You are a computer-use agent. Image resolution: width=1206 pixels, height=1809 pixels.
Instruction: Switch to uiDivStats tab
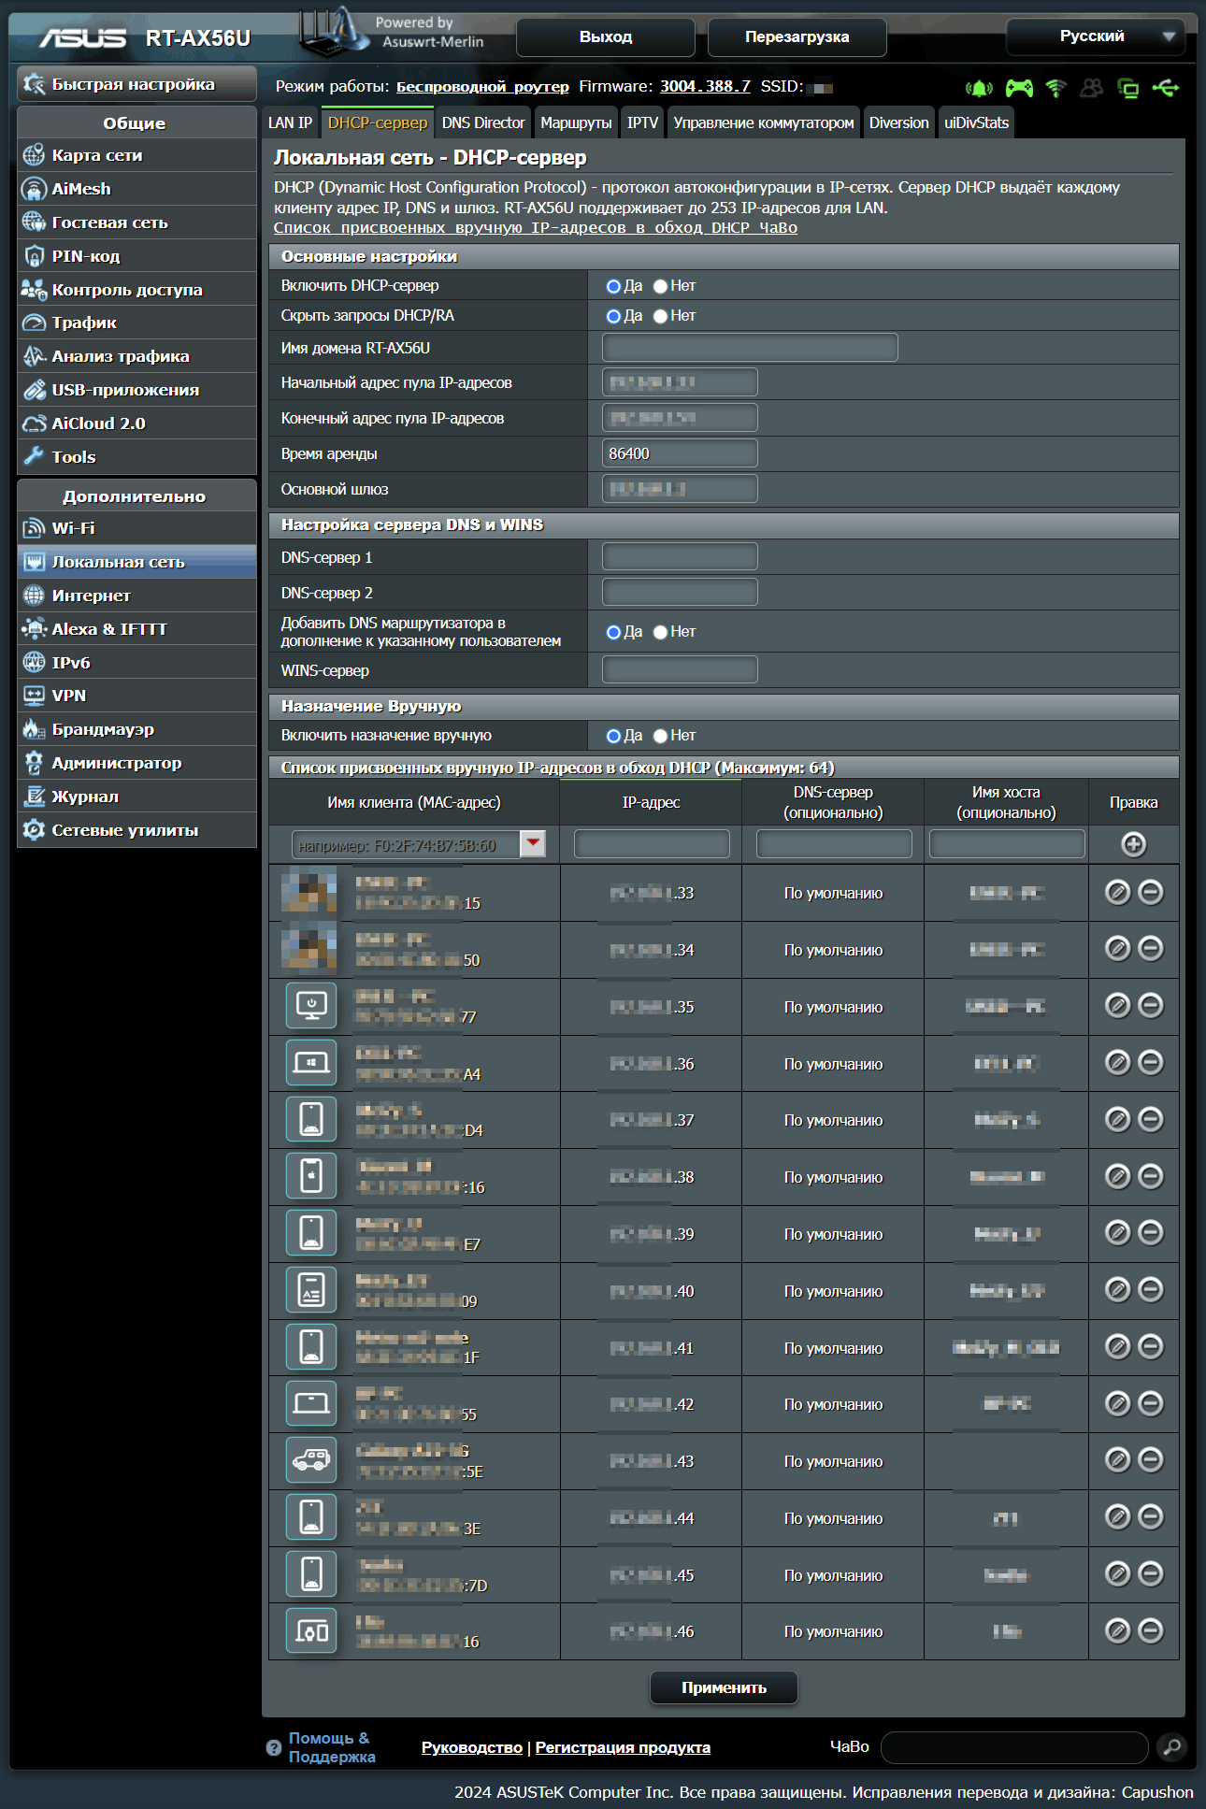[x=976, y=122]
